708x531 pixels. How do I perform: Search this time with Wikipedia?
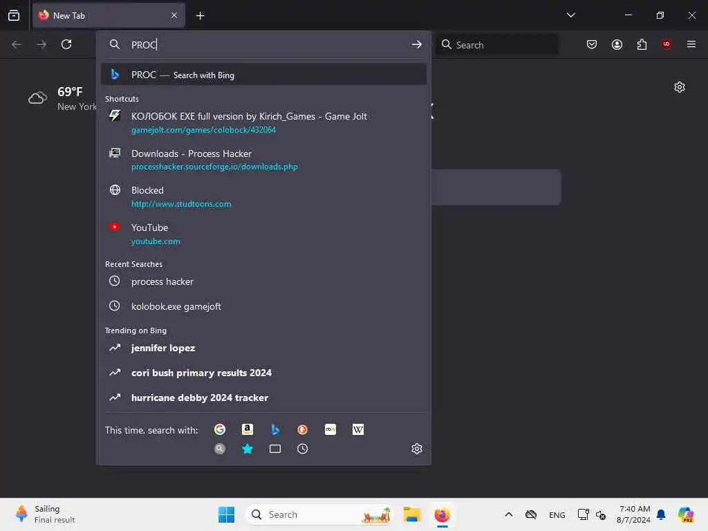coord(358,429)
